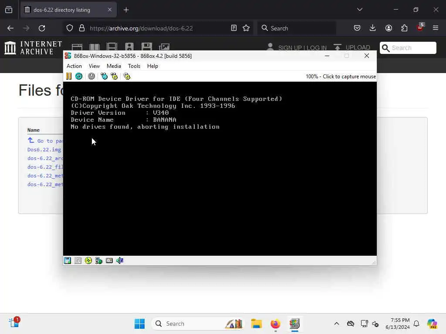Click the uBlock extension icon with badge
Viewport: 446px width, 334px height.
pos(420,27)
